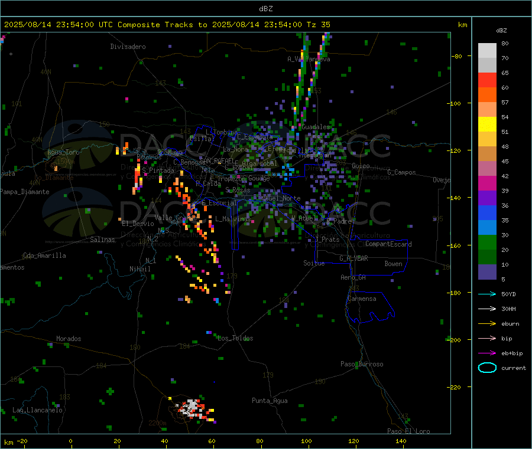The width and height of the screenshot is (532, 449).
Task: Click the timestamp header 2025/08/14 23:54:00 UTC
Action: [59, 25]
